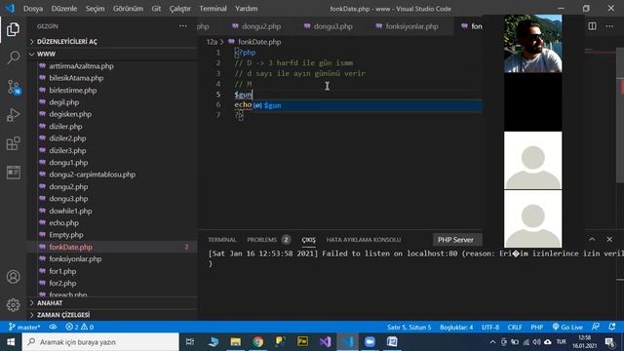Open the Search view in activity bar

(x=13, y=58)
